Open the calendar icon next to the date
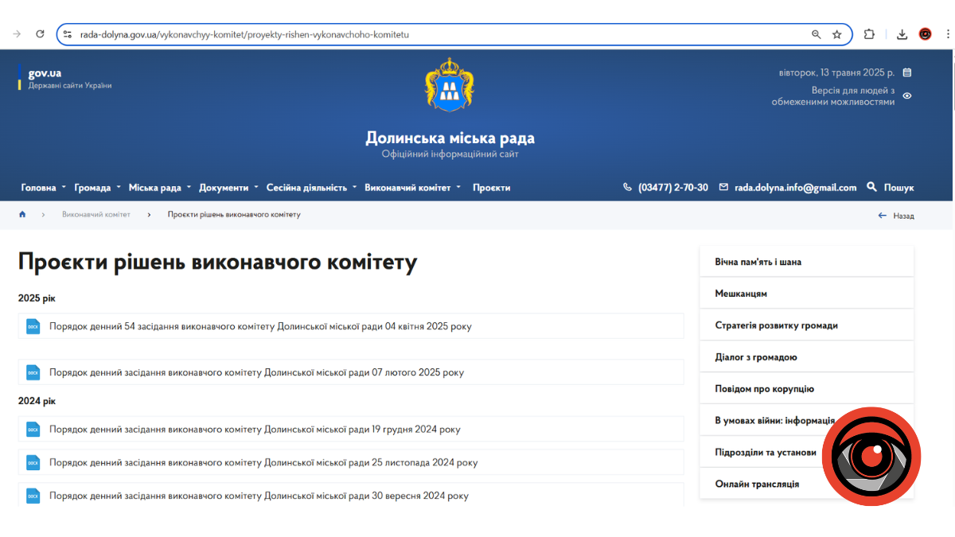Viewport: 955px width, 537px height. tap(907, 72)
